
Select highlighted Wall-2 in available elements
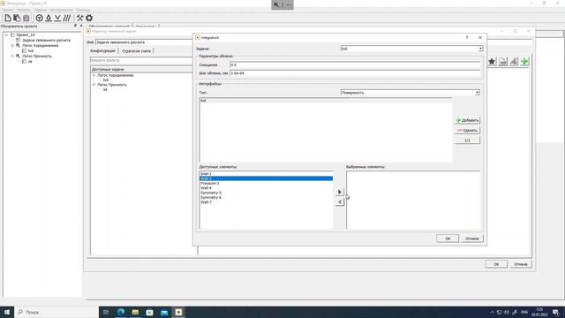click(x=266, y=178)
